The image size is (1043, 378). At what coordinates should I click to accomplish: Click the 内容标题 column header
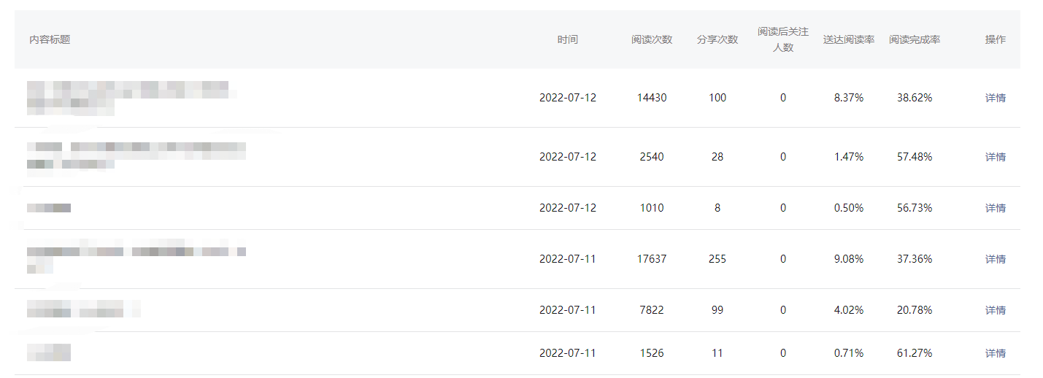pos(50,39)
